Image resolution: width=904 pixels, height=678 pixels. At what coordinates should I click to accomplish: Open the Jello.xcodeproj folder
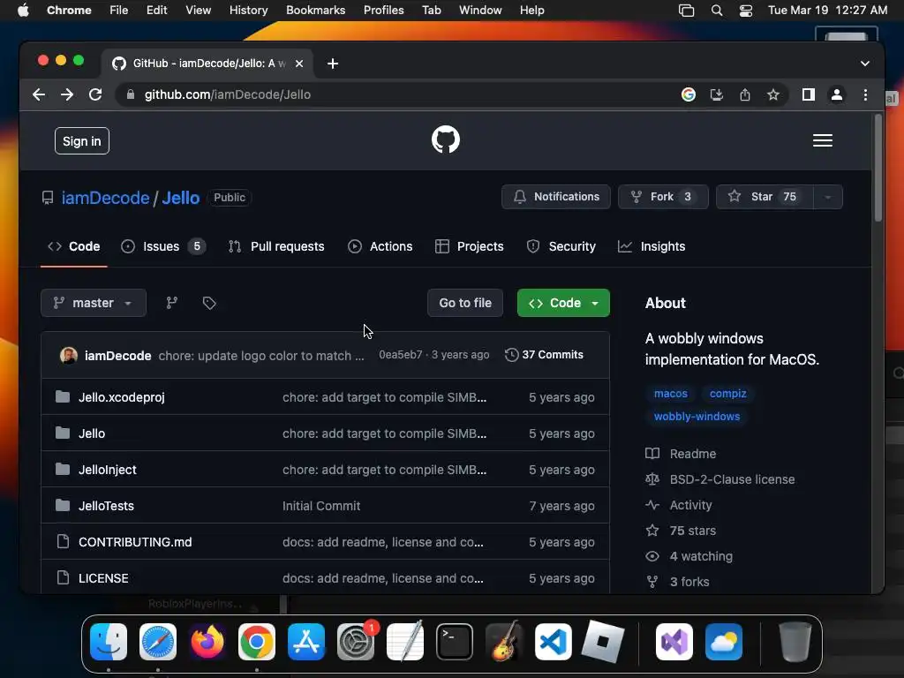(x=122, y=397)
